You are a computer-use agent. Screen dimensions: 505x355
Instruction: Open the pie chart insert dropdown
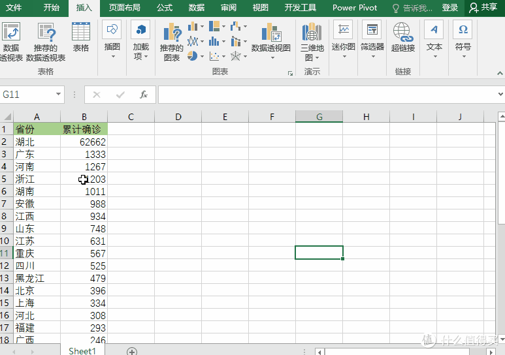(195, 57)
